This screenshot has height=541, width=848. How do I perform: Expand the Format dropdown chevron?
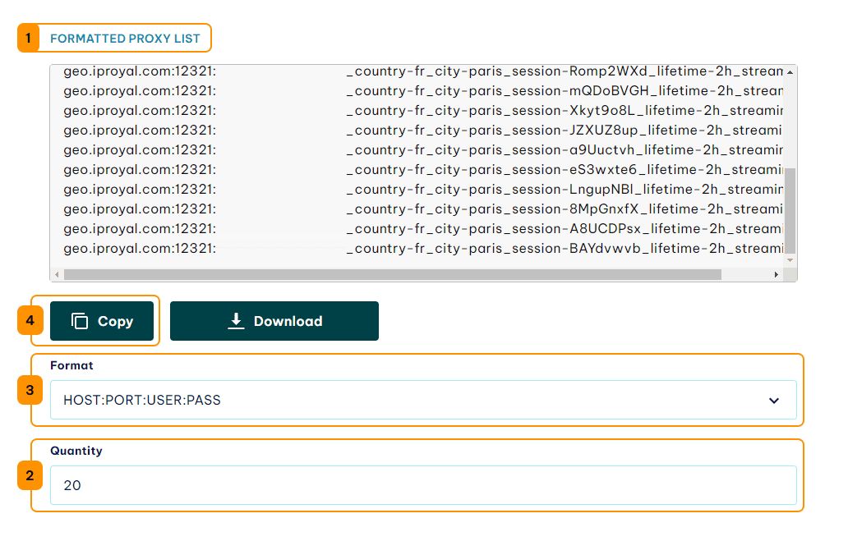773,401
